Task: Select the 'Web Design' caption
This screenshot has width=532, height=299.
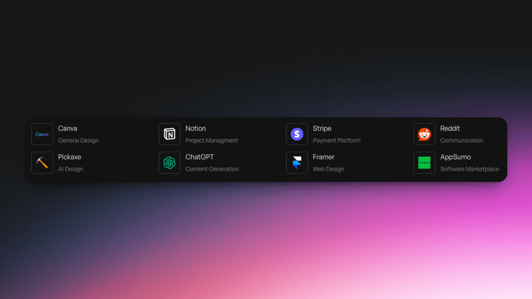Action: tap(329, 169)
